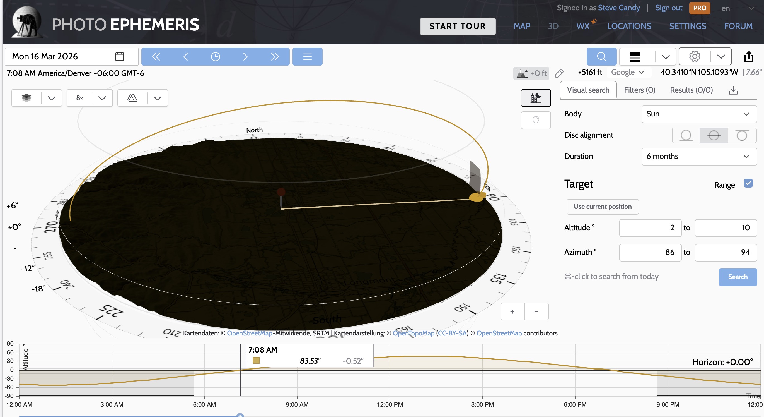Toggle the city night skyline icon
764x417 pixels.
pyautogui.click(x=536, y=98)
